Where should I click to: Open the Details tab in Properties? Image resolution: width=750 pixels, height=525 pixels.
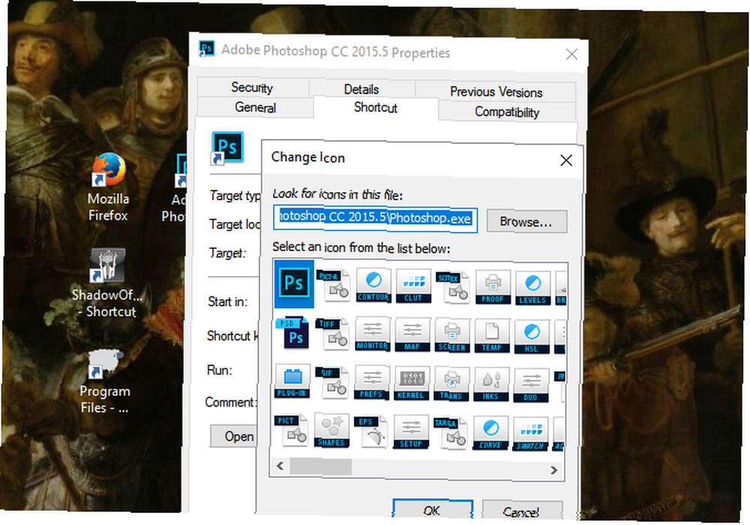coord(361,89)
